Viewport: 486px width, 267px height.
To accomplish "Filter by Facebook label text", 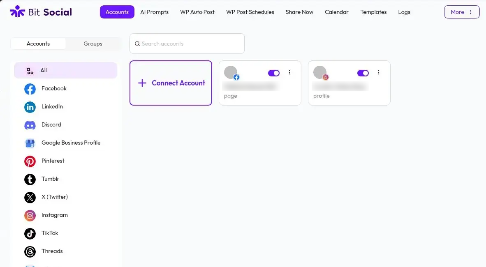I will coord(54,89).
